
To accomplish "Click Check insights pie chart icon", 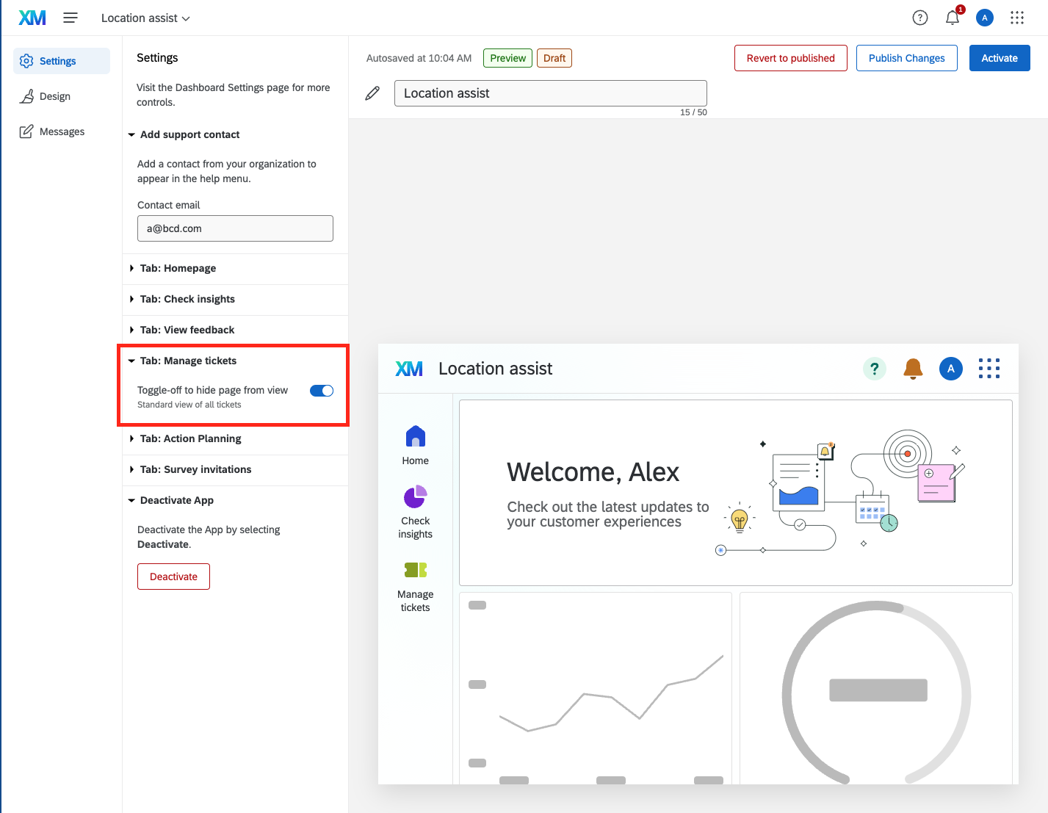I will (416, 496).
